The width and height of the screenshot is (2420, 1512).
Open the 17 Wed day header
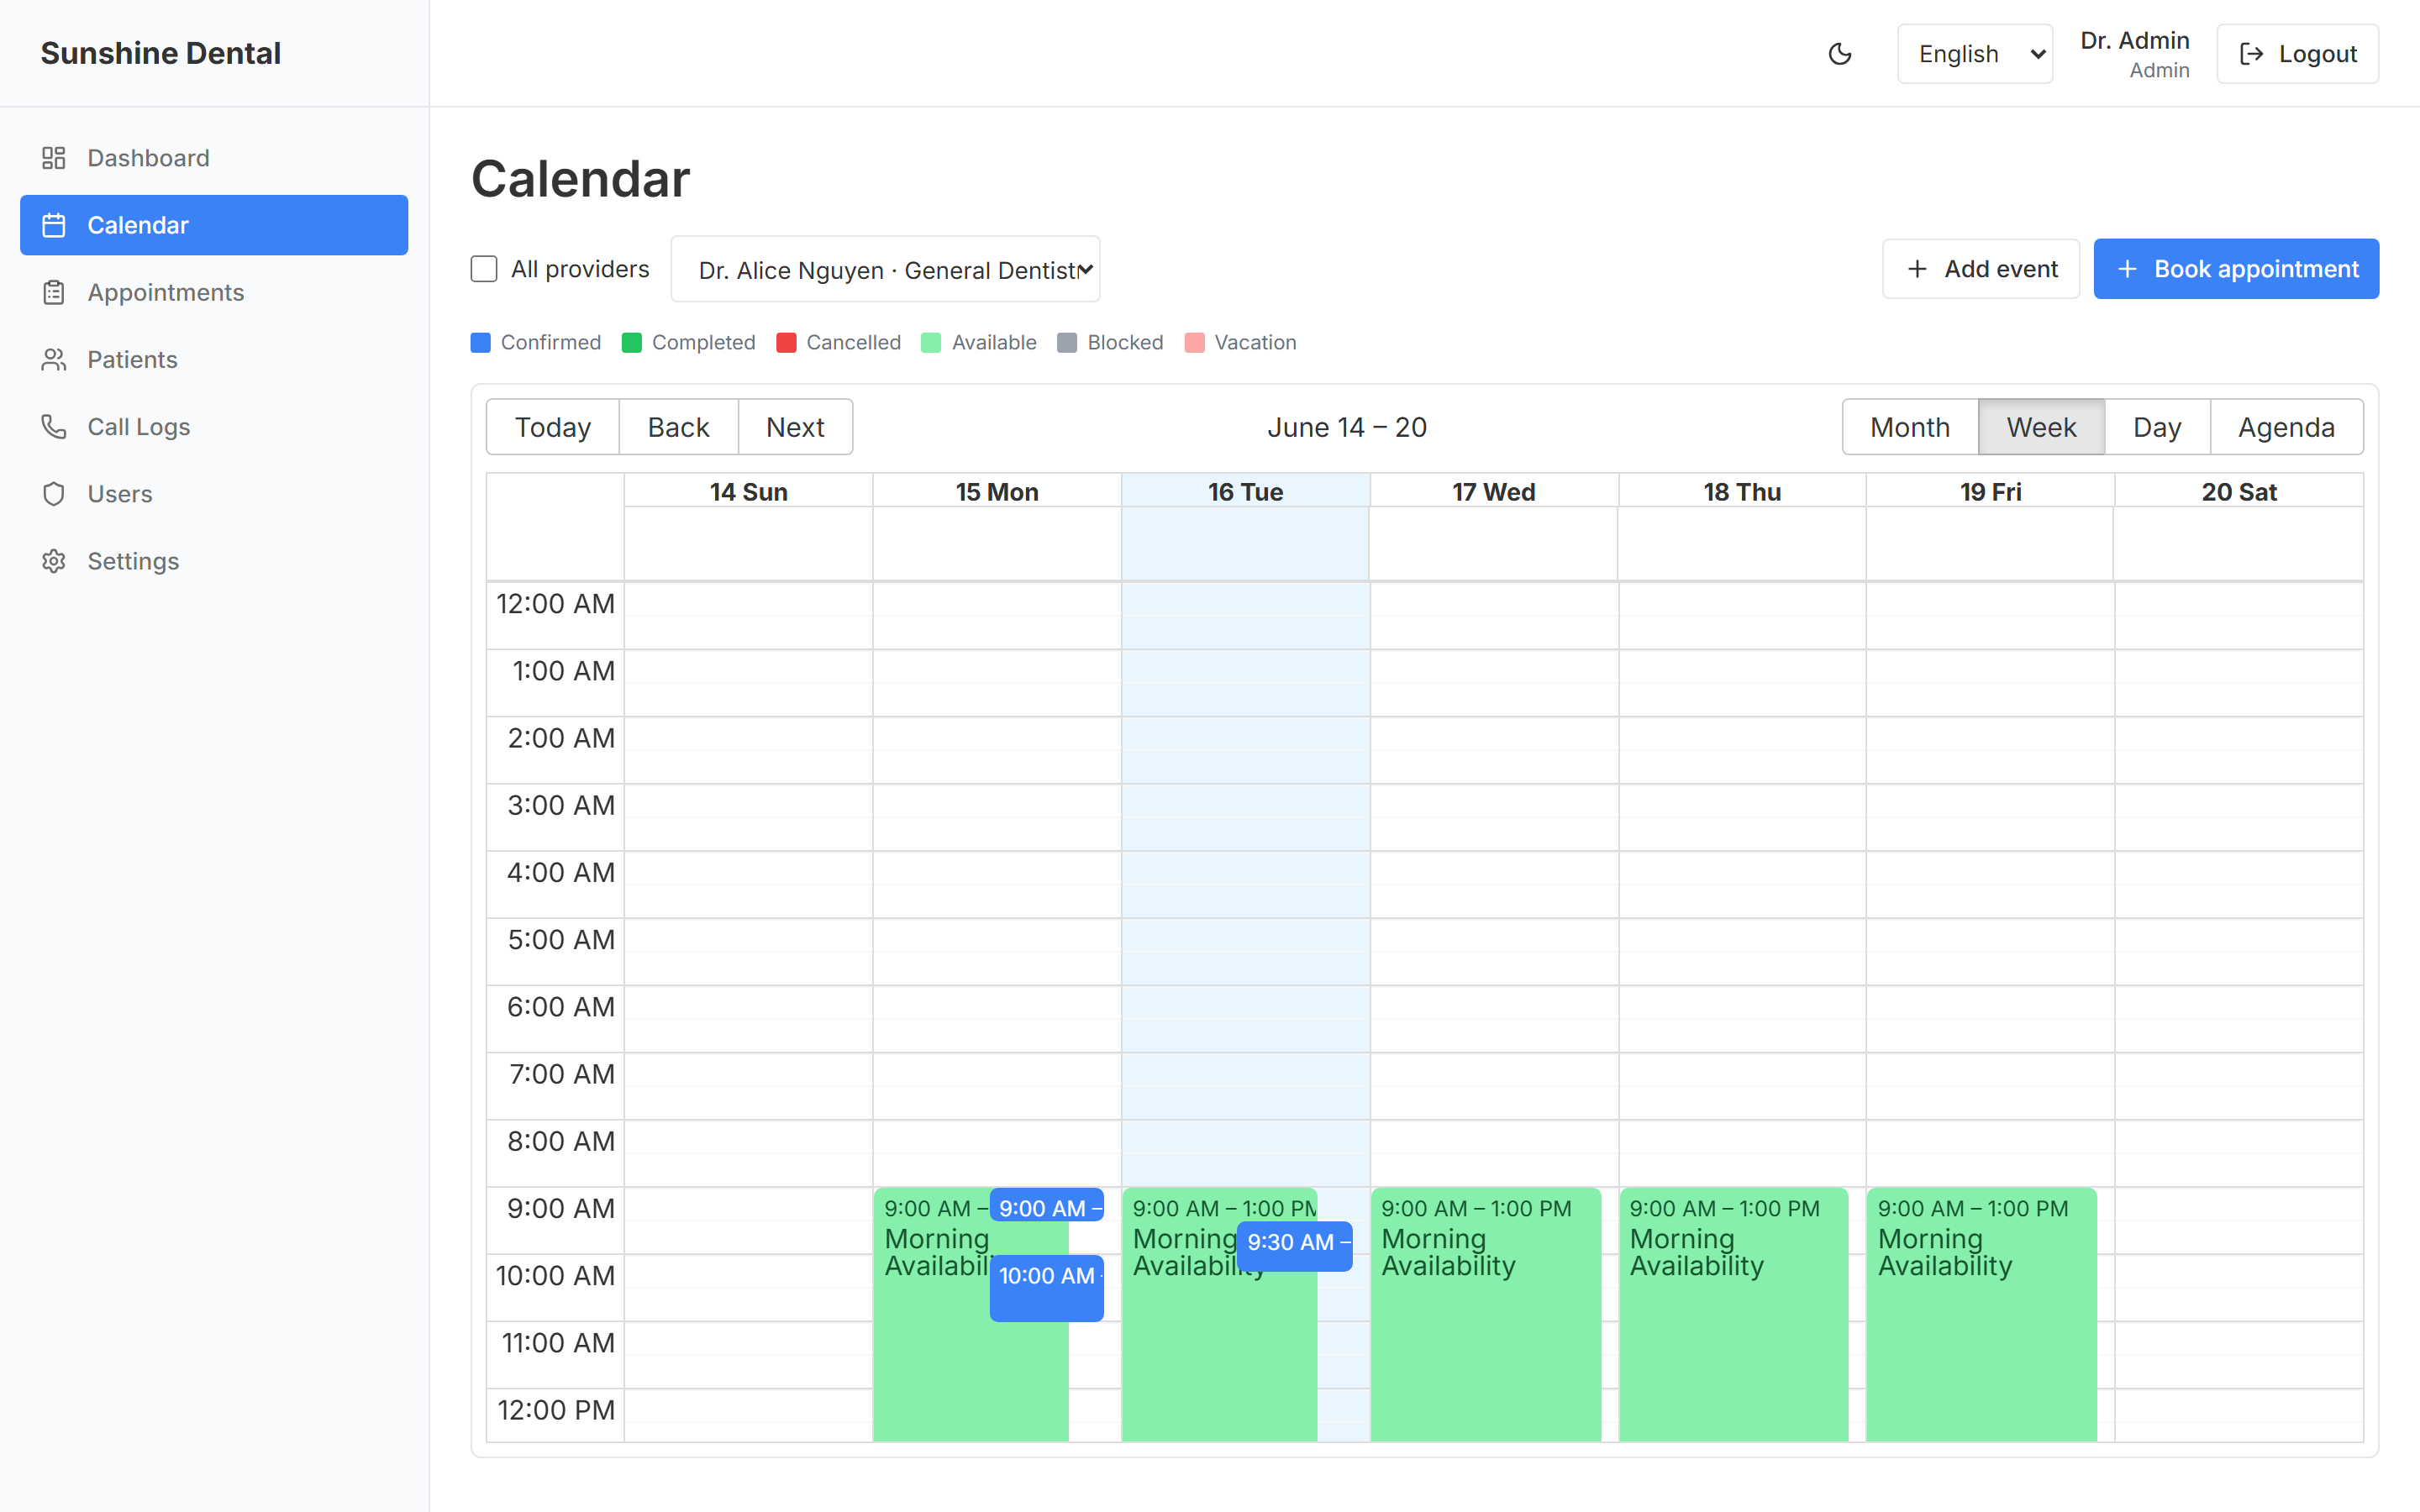pos(1494,492)
